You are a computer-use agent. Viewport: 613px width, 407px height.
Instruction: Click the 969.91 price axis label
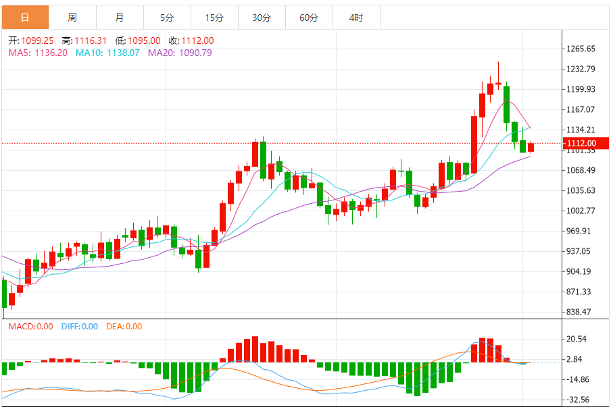579,231
